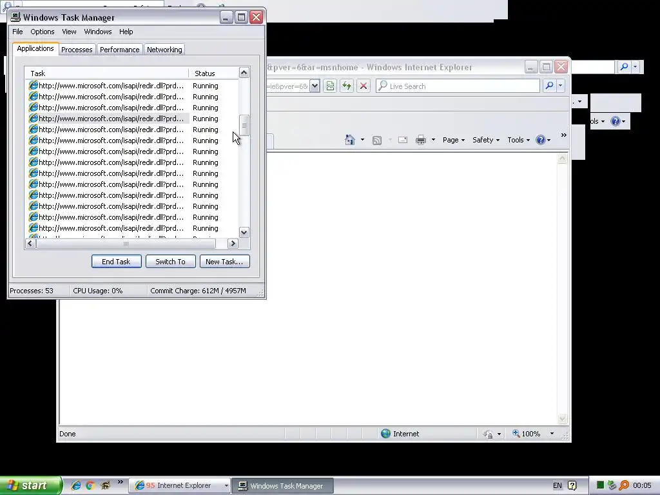This screenshot has width=660, height=495.
Task: Click the Live Search input field
Action: coord(458,86)
